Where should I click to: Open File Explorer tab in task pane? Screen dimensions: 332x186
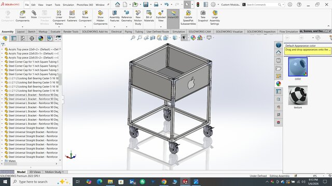click(279, 68)
